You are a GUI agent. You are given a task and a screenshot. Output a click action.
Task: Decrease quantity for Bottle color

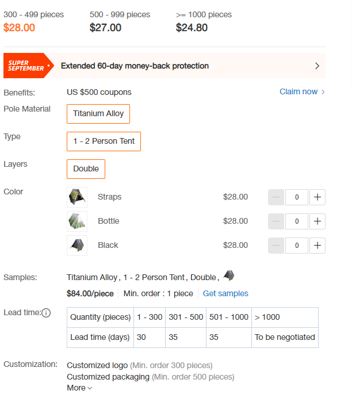click(x=276, y=221)
